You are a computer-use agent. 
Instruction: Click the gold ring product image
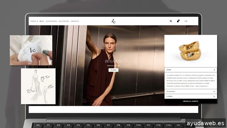190,51
